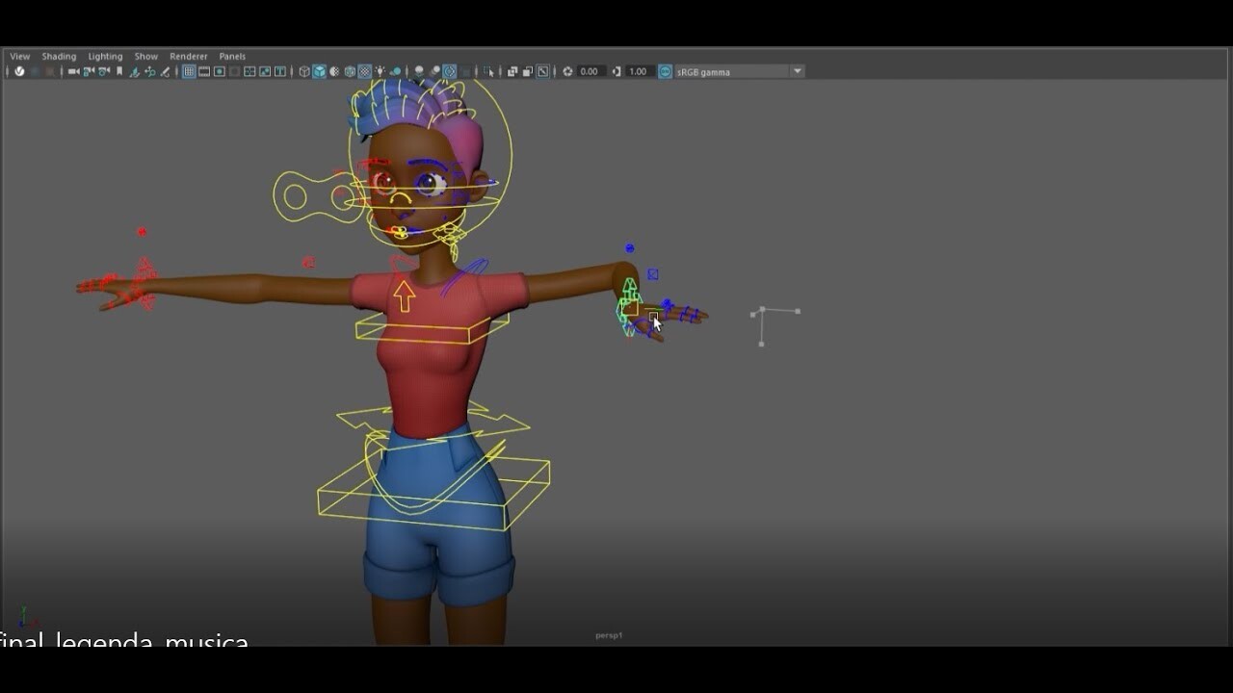1233x693 pixels.
Task: Enable the resolution gate icon
Action: tap(220, 71)
